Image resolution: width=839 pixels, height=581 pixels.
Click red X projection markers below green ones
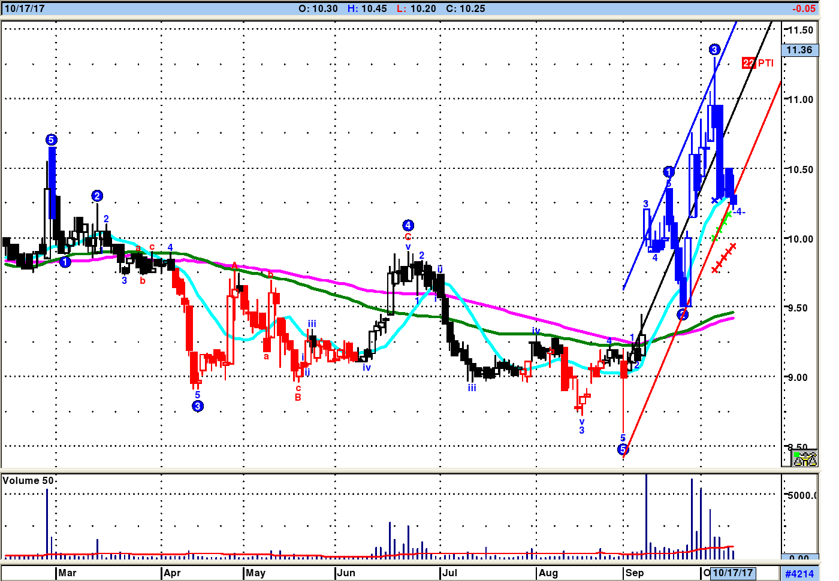[x=723, y=258]
